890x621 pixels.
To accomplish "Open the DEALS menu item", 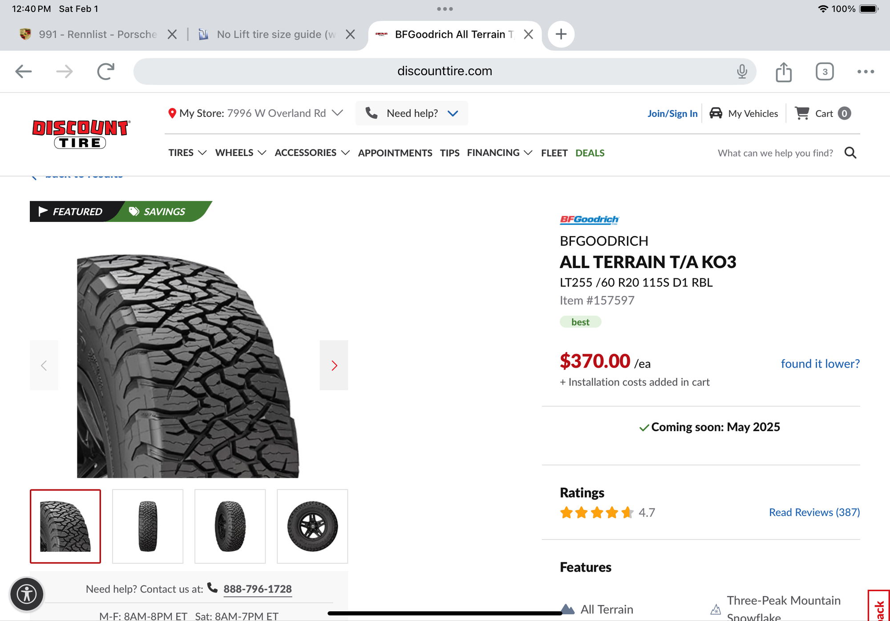I will coord(590,153).
